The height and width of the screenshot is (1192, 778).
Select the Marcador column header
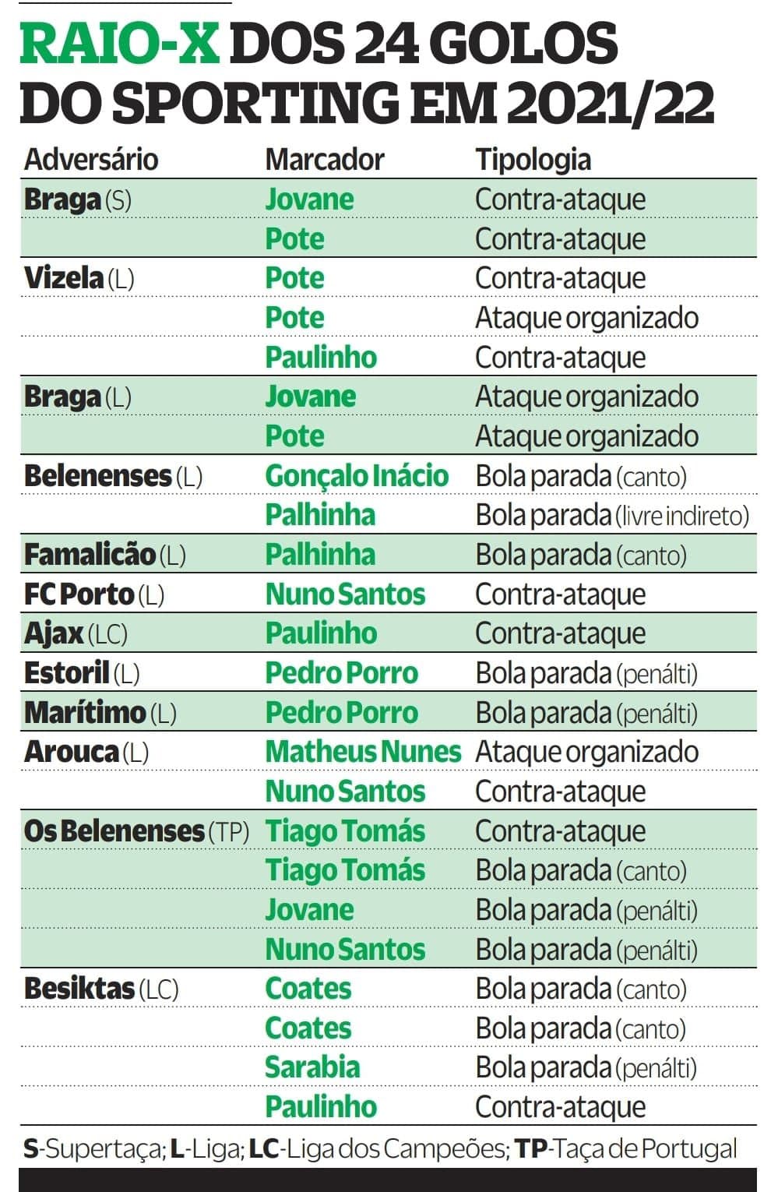coord(325,160)
